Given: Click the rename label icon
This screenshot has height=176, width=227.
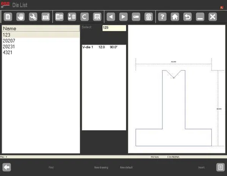Looking at the screenshot, I should 136,17.
